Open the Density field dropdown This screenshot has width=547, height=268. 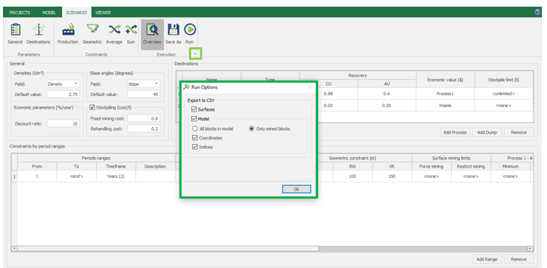(x=63, y=84)
